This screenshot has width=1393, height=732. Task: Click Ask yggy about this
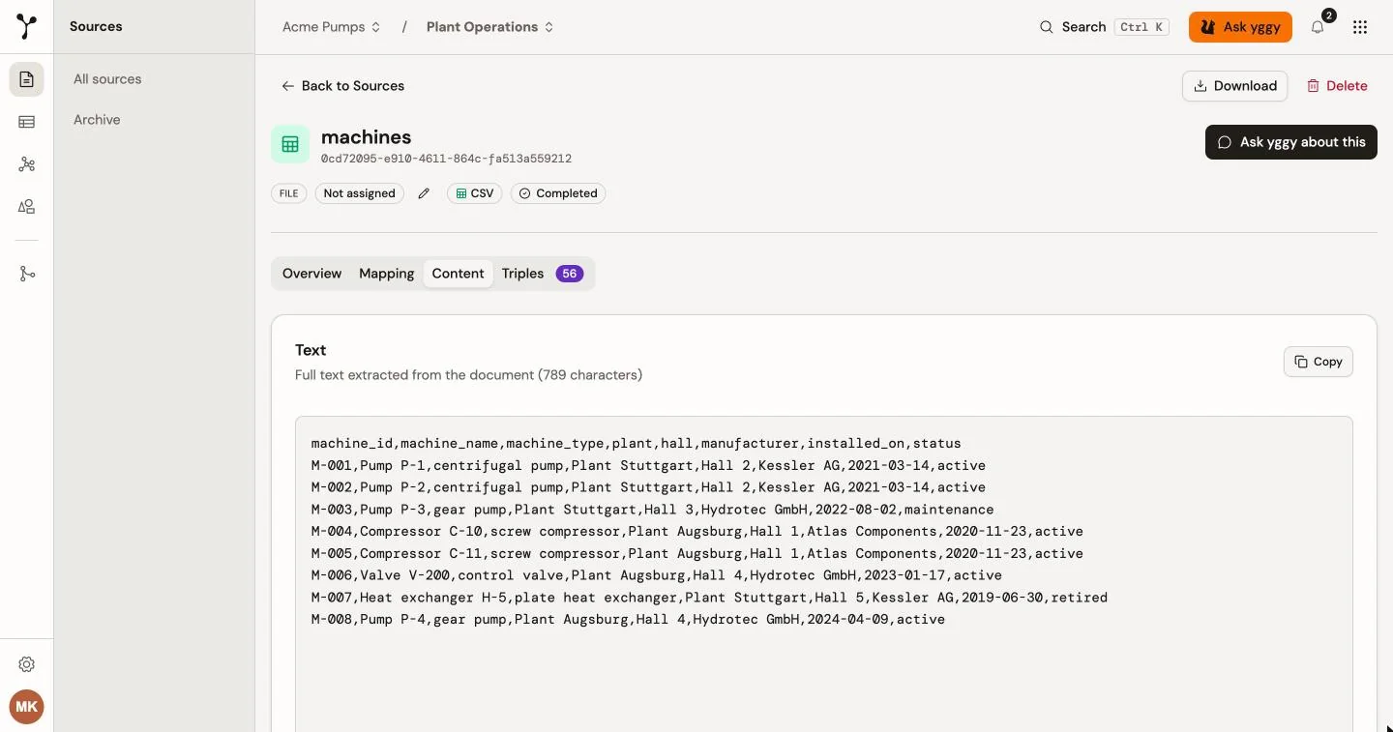[x=1291, y=142]
